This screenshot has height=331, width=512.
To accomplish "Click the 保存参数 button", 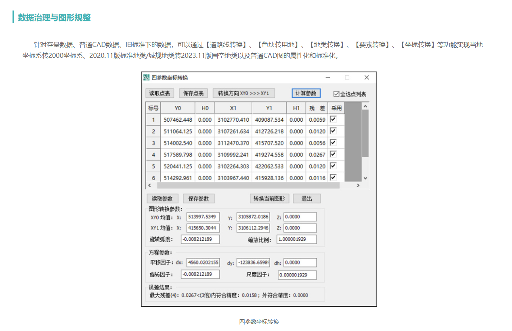I will click(199, 198).
